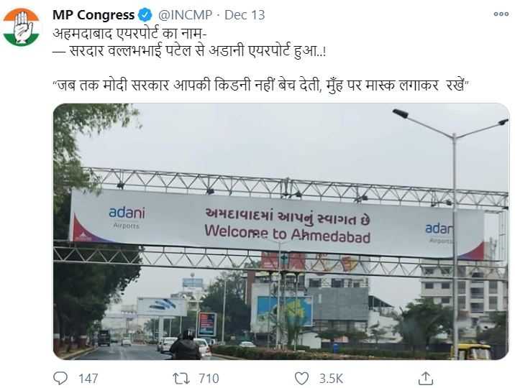
Task: Click the Gujarati welcome text on the banner
Action: [x=288, y=216]
